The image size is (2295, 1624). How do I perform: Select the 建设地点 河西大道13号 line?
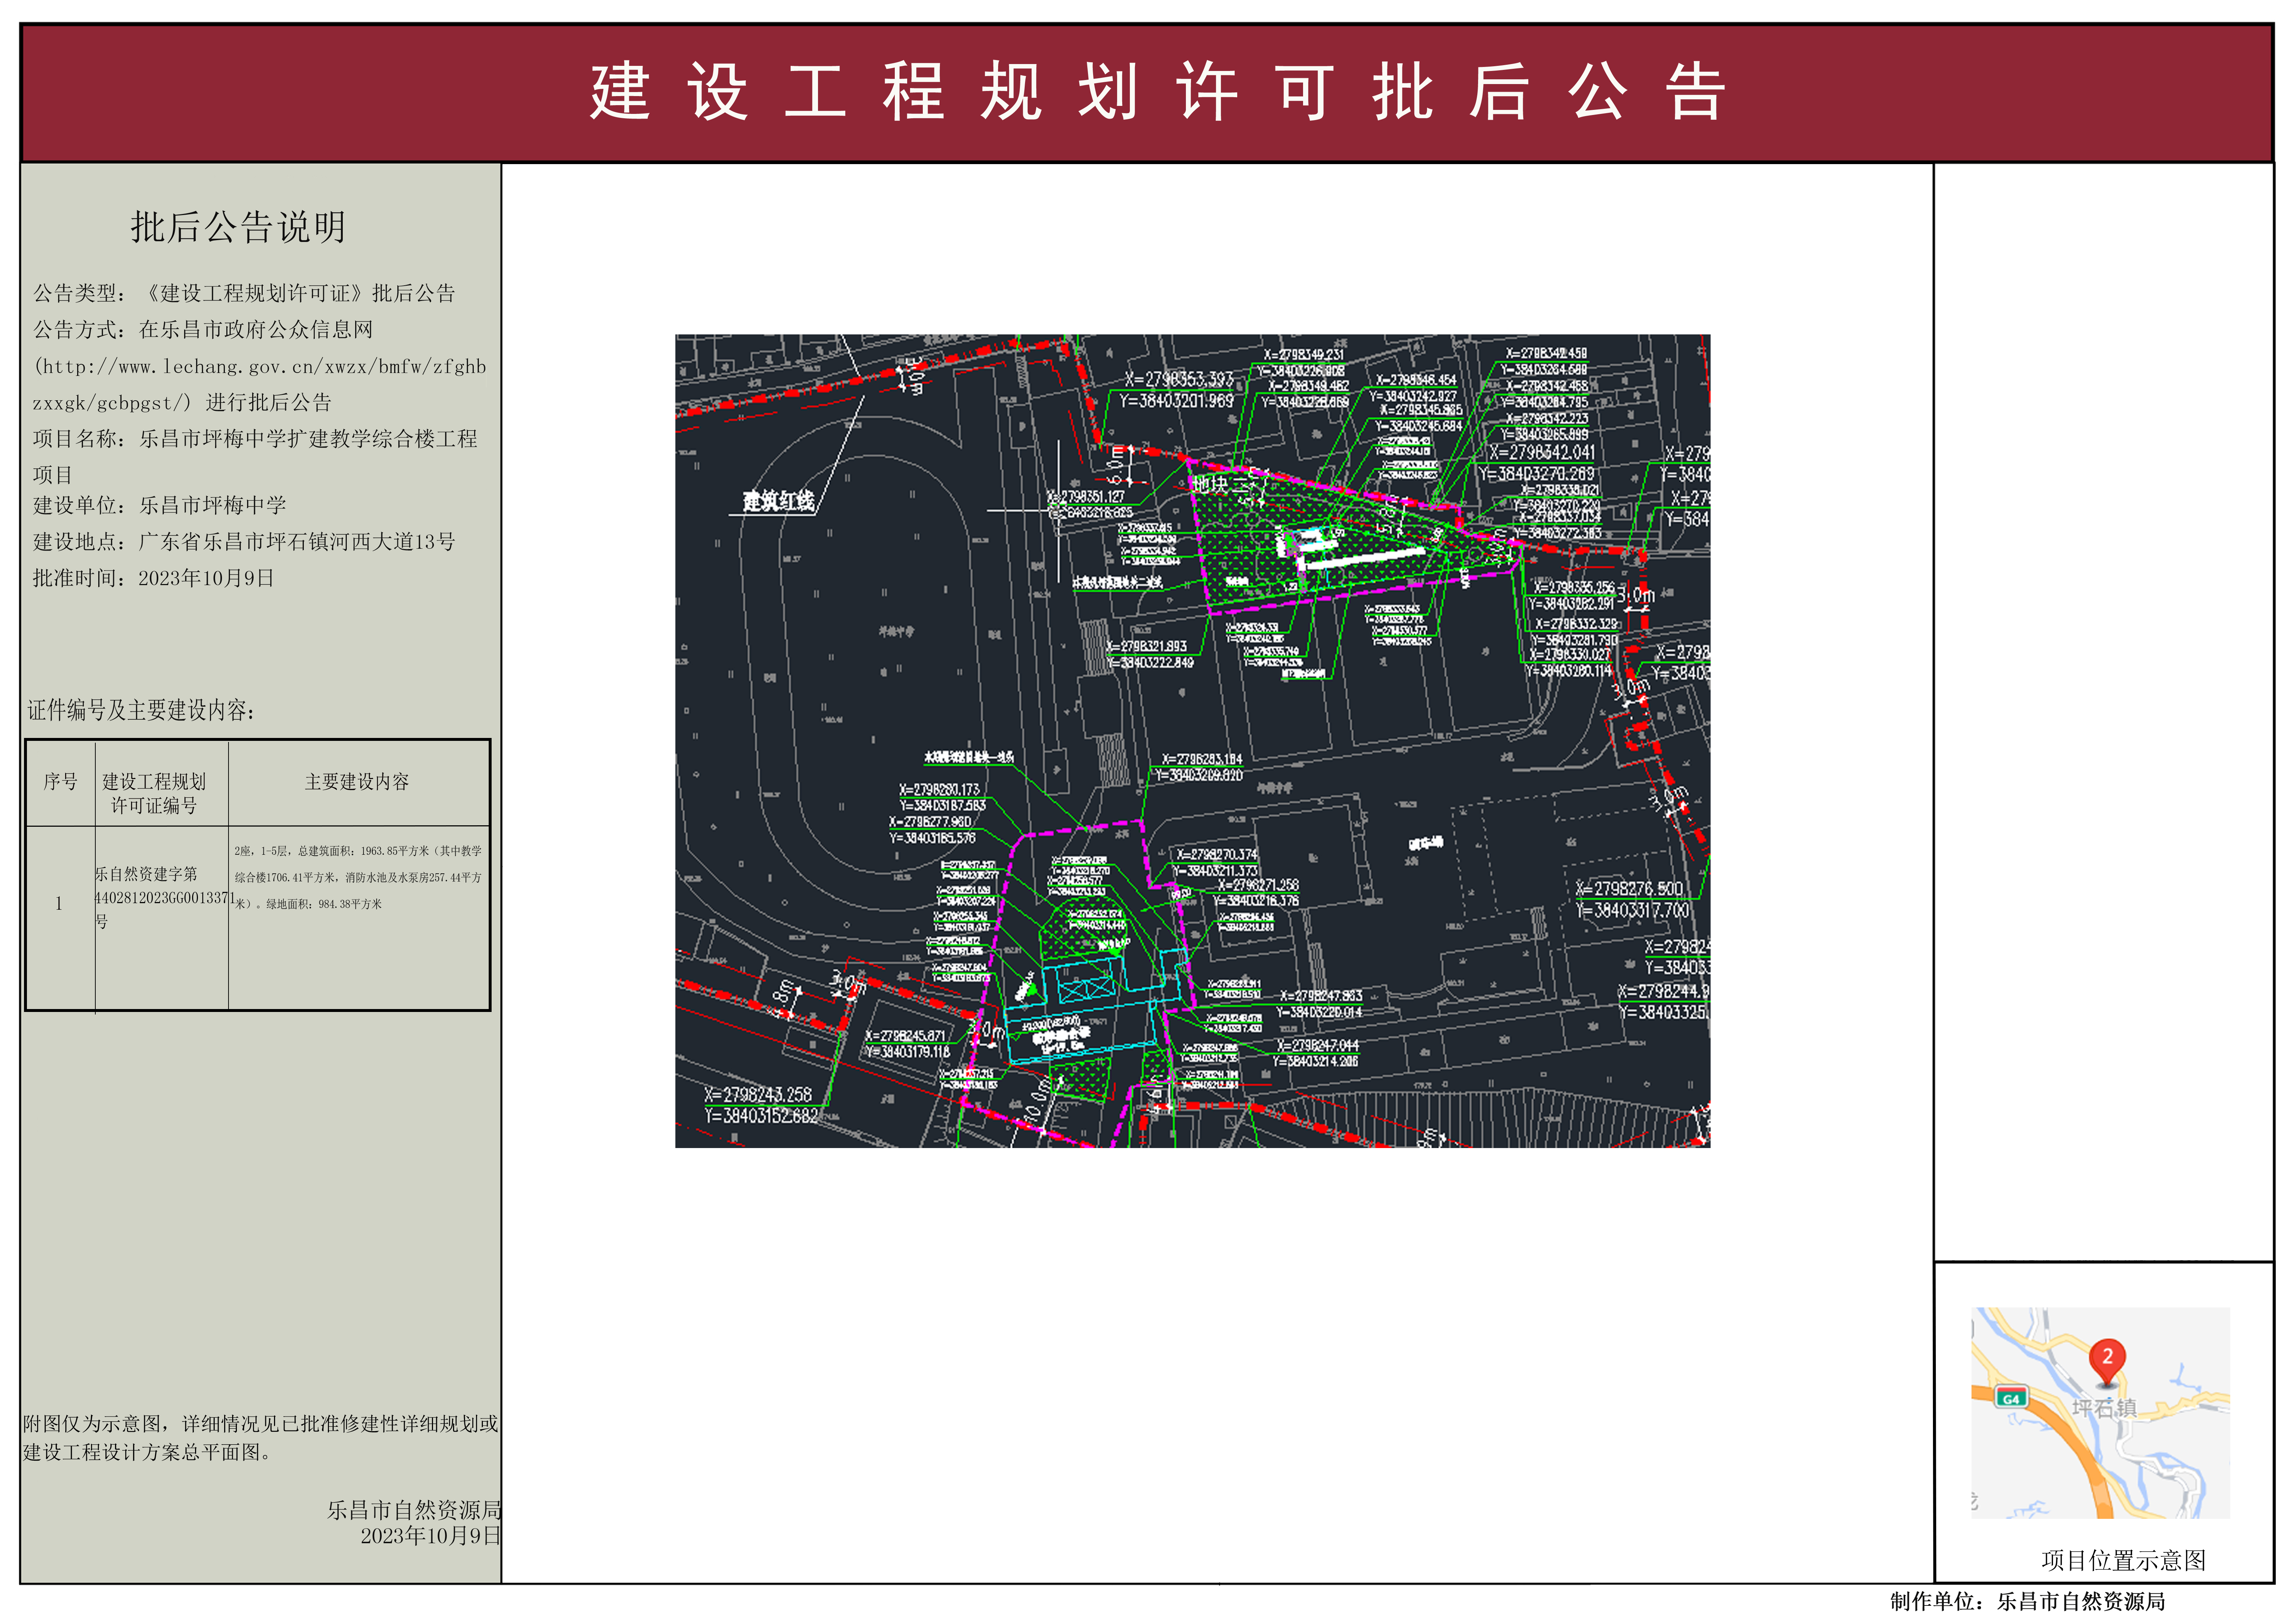244,541
